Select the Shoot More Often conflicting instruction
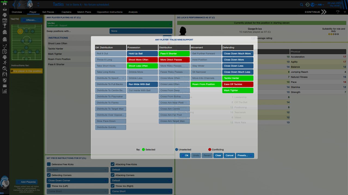The image size is (348, 195). point(142,60)
